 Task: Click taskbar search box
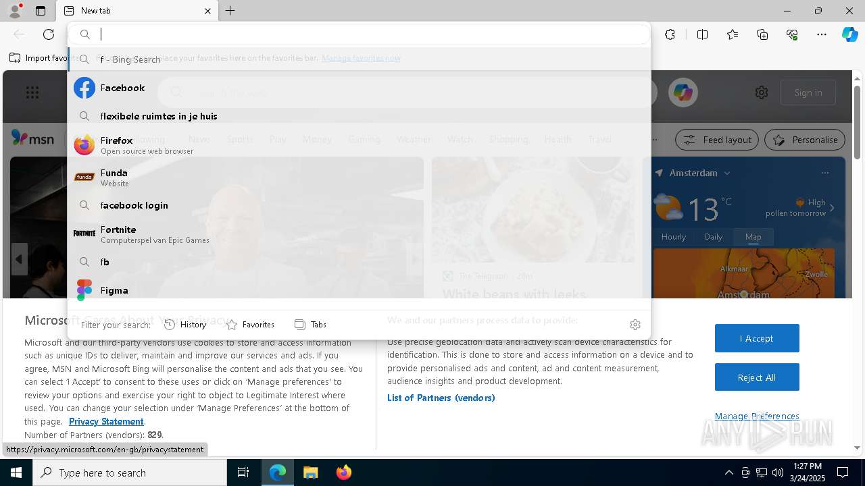pos(130,473)
